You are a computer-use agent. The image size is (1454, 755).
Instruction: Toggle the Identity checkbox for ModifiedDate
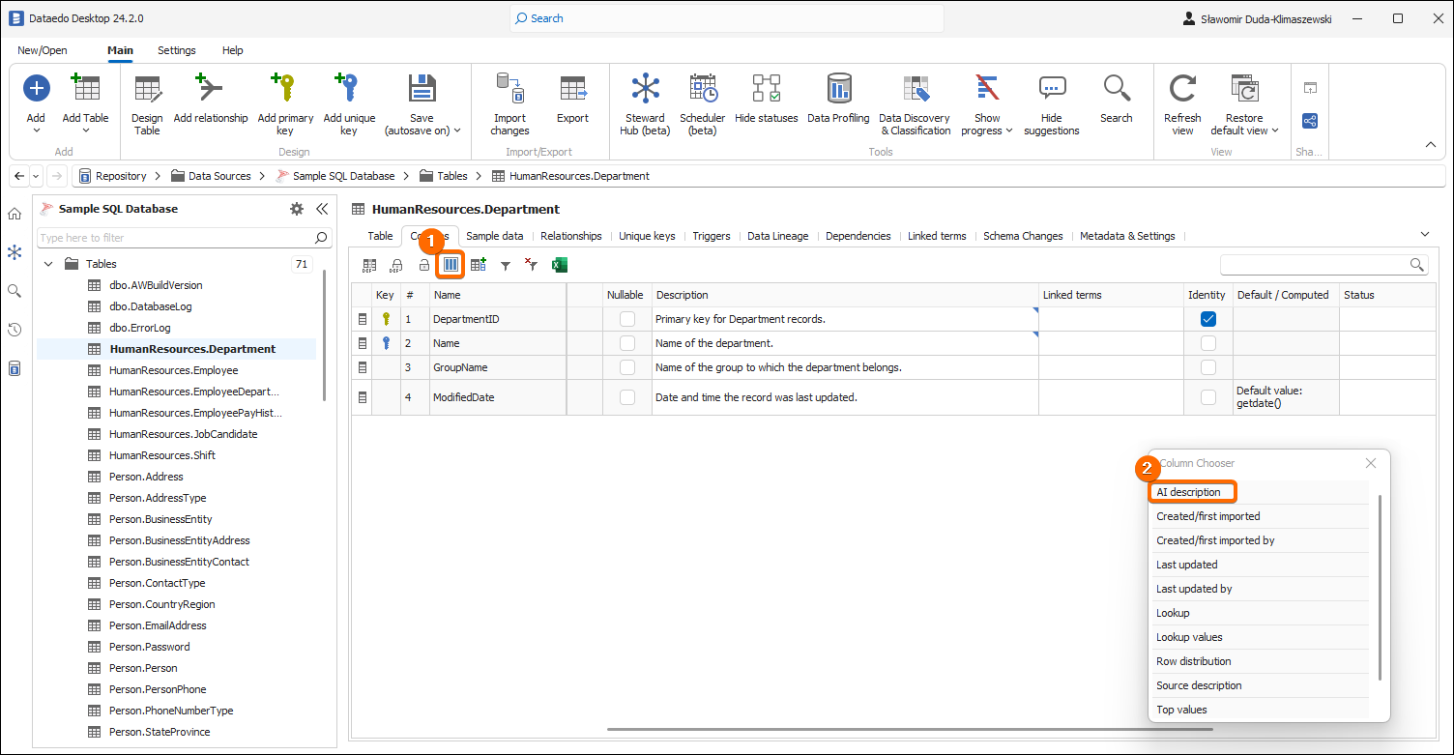pos(1208,397)
